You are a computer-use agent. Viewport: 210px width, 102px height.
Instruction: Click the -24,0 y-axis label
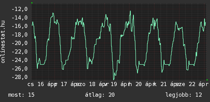click(x=20, y=60)
